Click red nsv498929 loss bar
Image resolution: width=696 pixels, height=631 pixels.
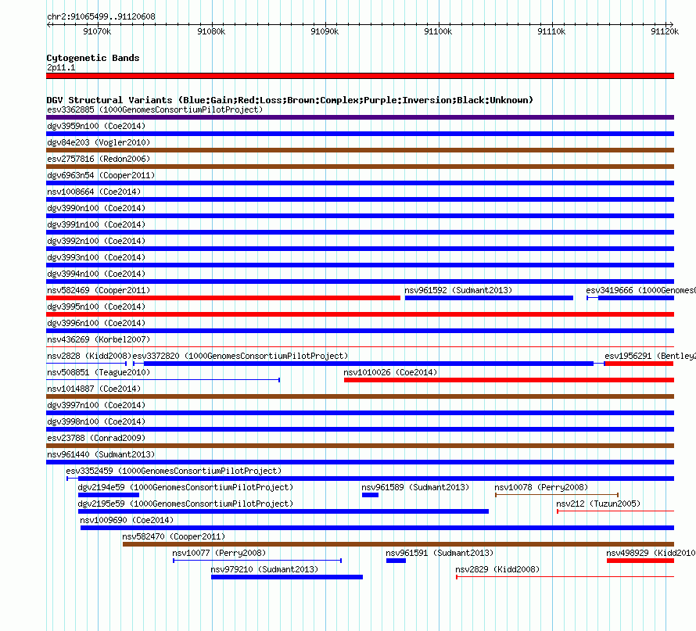pyautogui.click(x=640, y=561)
